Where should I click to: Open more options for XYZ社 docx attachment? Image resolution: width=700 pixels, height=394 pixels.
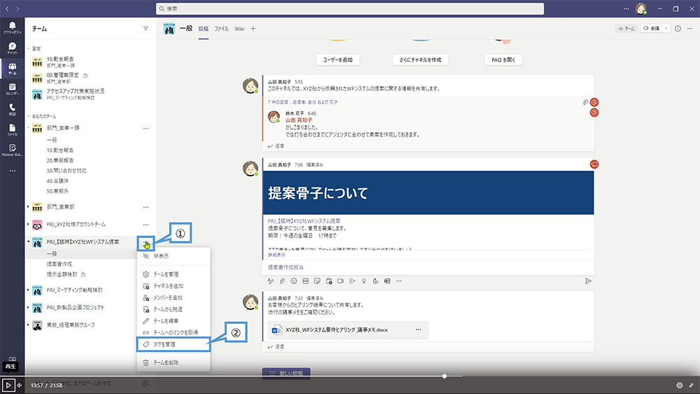pos(419,330)
